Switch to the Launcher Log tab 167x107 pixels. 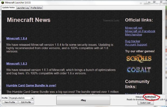[23, 8]
